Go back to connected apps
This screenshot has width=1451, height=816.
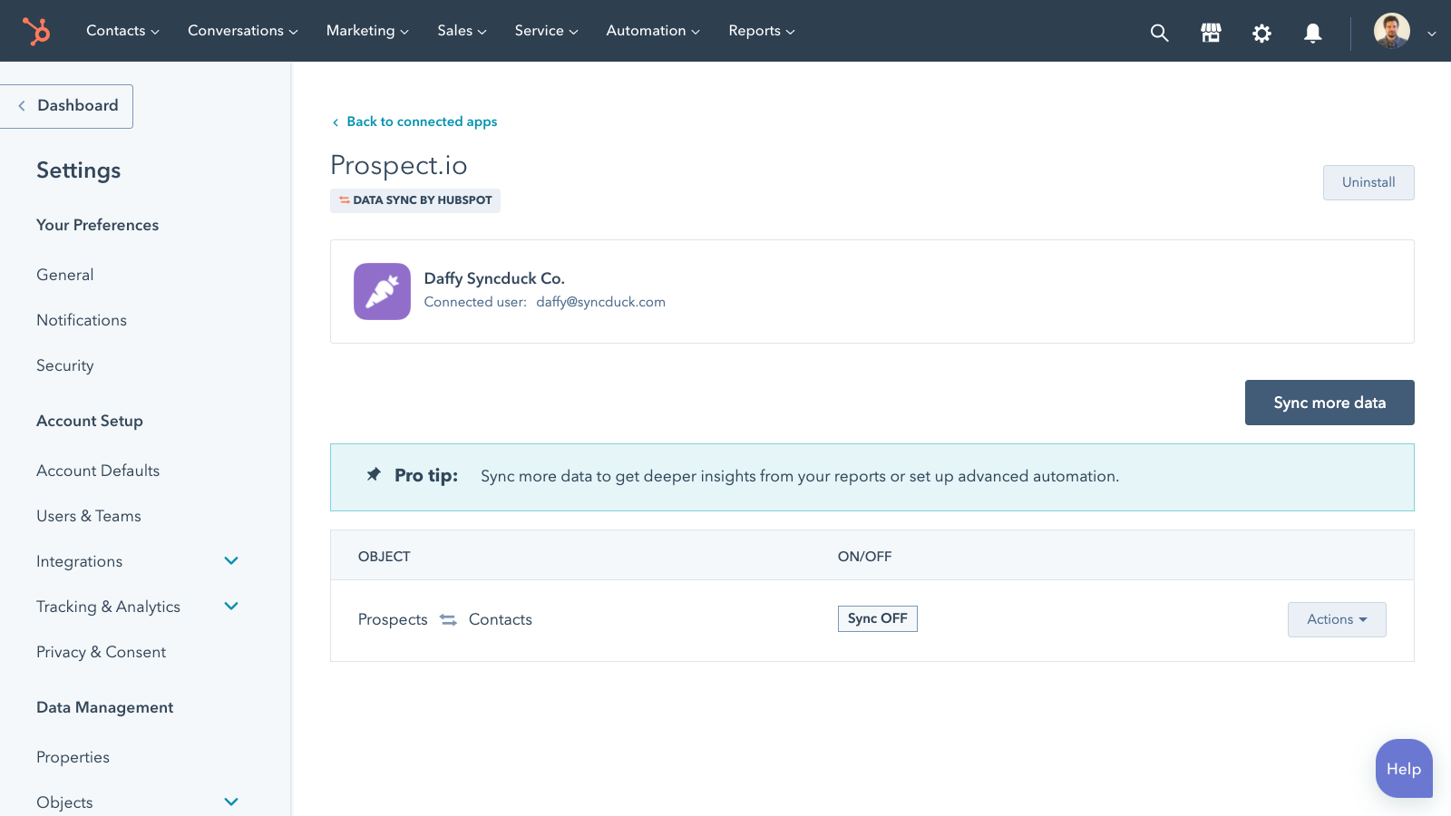pos(421,121)
